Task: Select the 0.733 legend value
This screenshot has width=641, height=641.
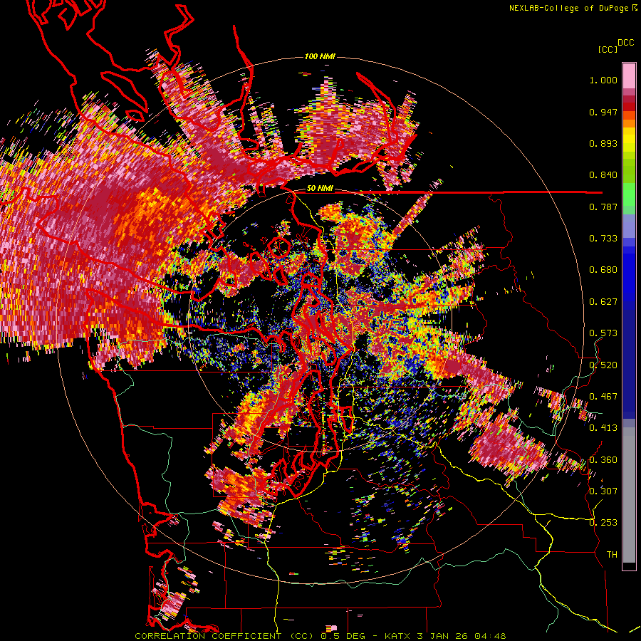Action: [603, 239]
